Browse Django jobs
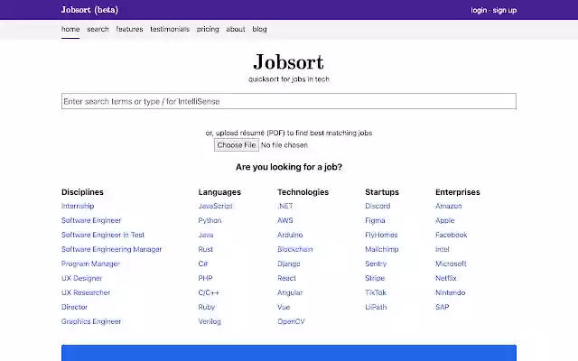This screenshot has height=361, width=578. (289, 264)
